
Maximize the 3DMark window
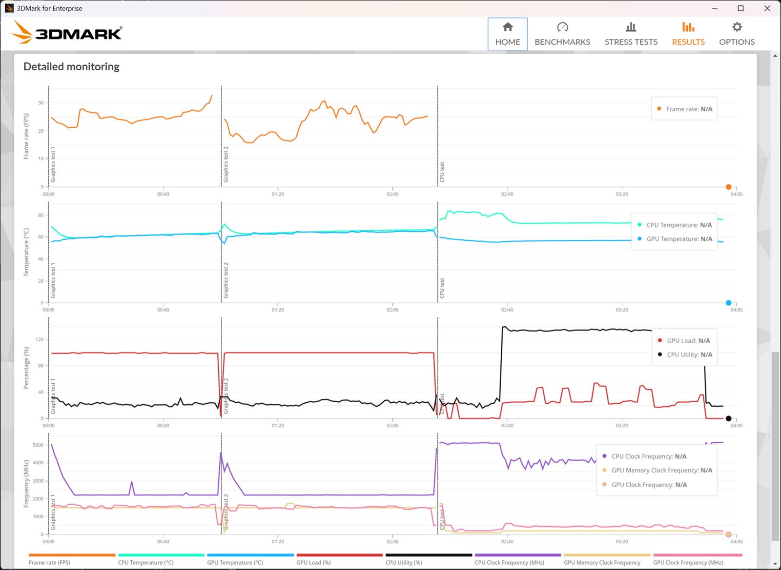740,8
